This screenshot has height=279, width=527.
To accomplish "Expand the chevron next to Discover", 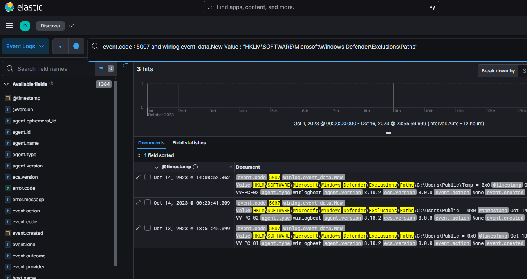I will [x=71, y=26].
